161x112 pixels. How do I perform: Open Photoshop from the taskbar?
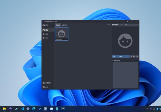(63, 109)
